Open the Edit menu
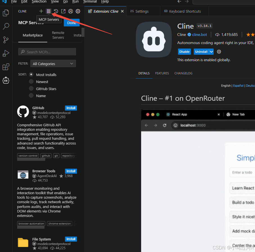Screen dimensions: 255x252 tap(24, 2)
